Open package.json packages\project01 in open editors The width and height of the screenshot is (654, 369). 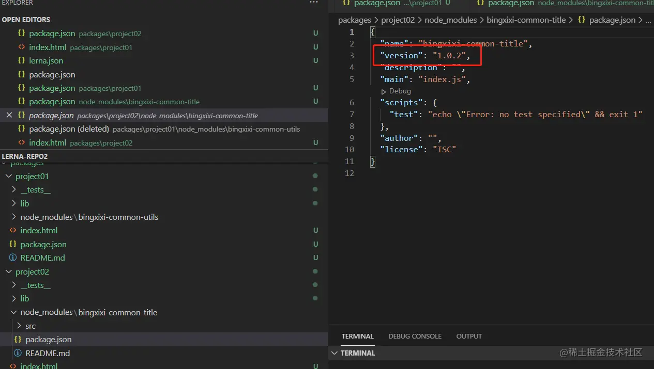85,88
